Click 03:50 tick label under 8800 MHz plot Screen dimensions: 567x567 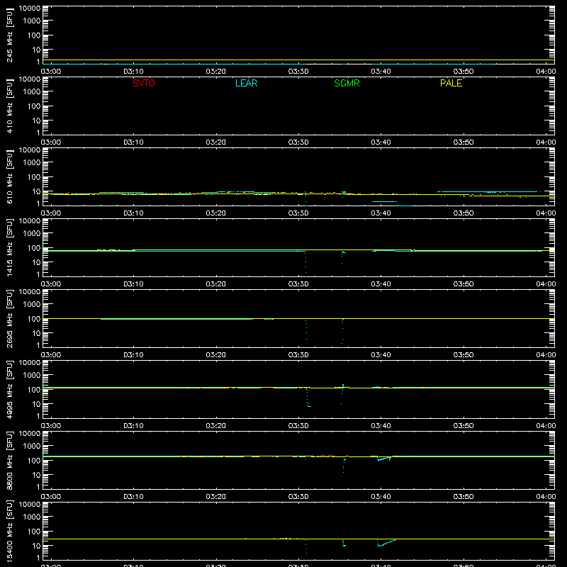[464, 497]
